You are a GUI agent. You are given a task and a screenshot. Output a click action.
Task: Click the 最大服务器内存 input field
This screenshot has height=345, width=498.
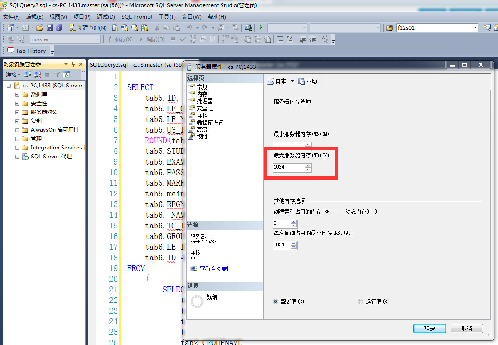289,167
